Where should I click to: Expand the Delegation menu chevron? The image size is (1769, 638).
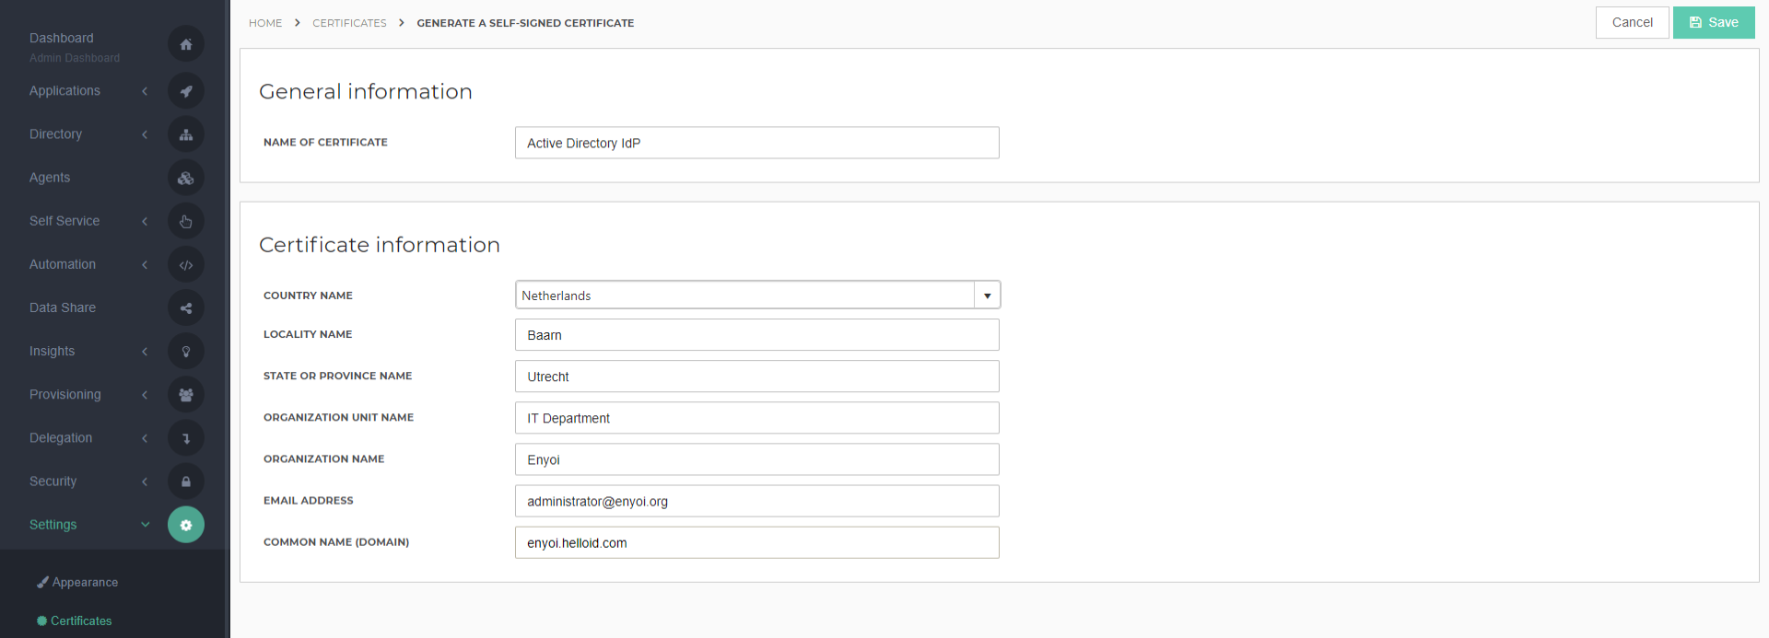pyautogui.click(x=145, y=438)
